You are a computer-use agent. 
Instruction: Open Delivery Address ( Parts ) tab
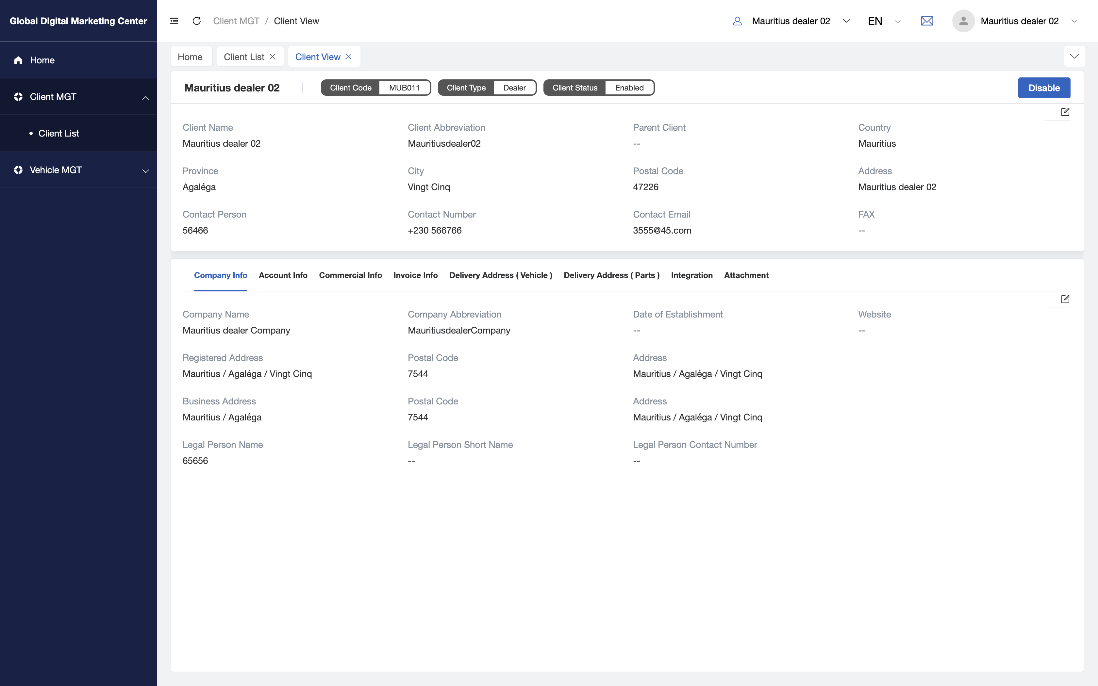[x=611, y=275]
